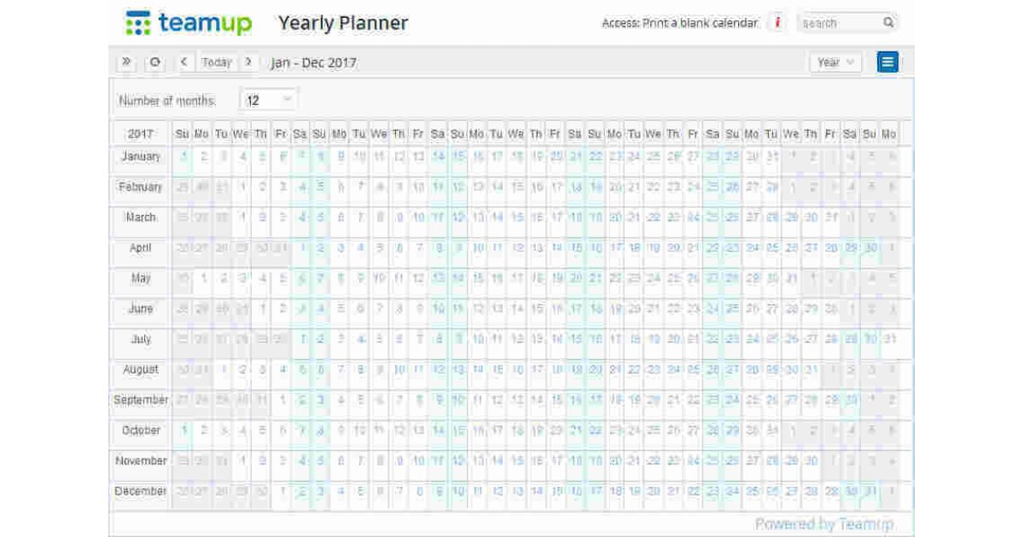Open the Year view dropdown
Screen dimensions: 1024x537
pyautogui.click(x=835, y=62)
